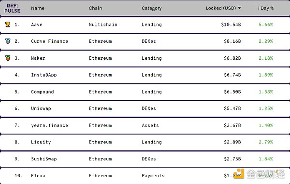The image size is (290, 184).
Task: Sort table by Chain column header
Action: 95,8
